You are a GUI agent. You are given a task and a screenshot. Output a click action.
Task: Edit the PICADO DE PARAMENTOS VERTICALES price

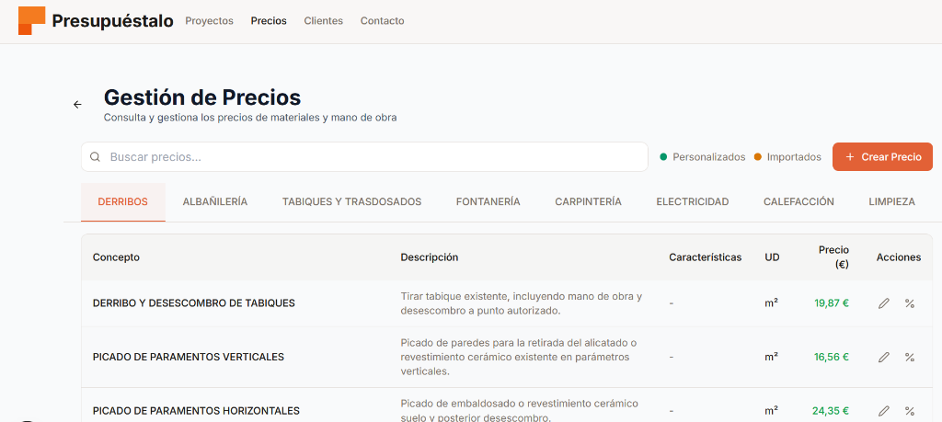(x=883, y=357)
